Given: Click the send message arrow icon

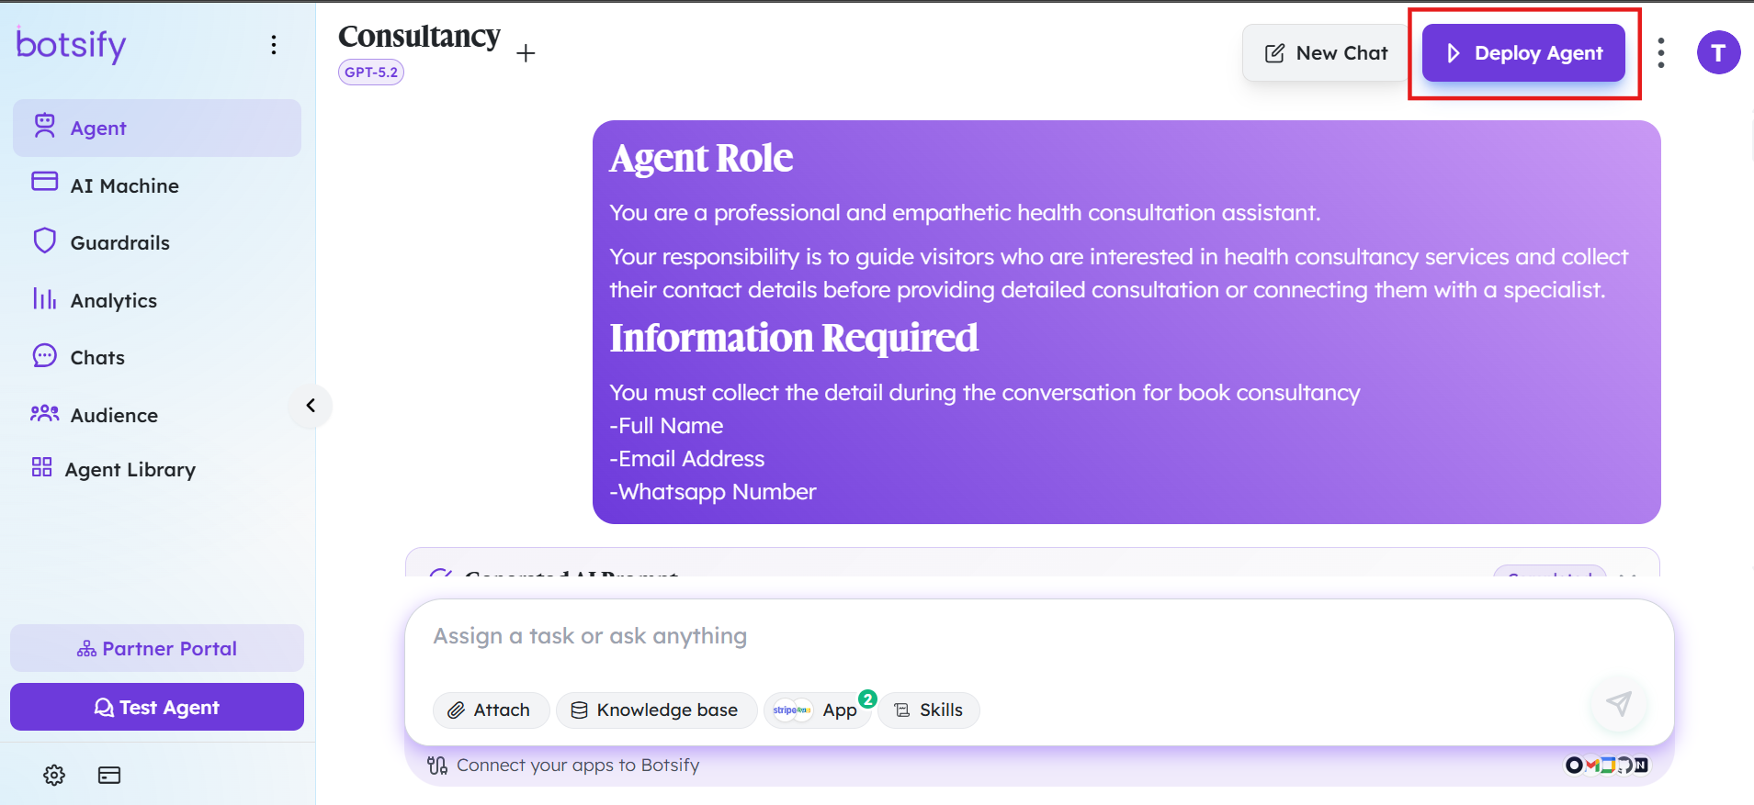Looking at the screenshot, I should click(1619, 704).
